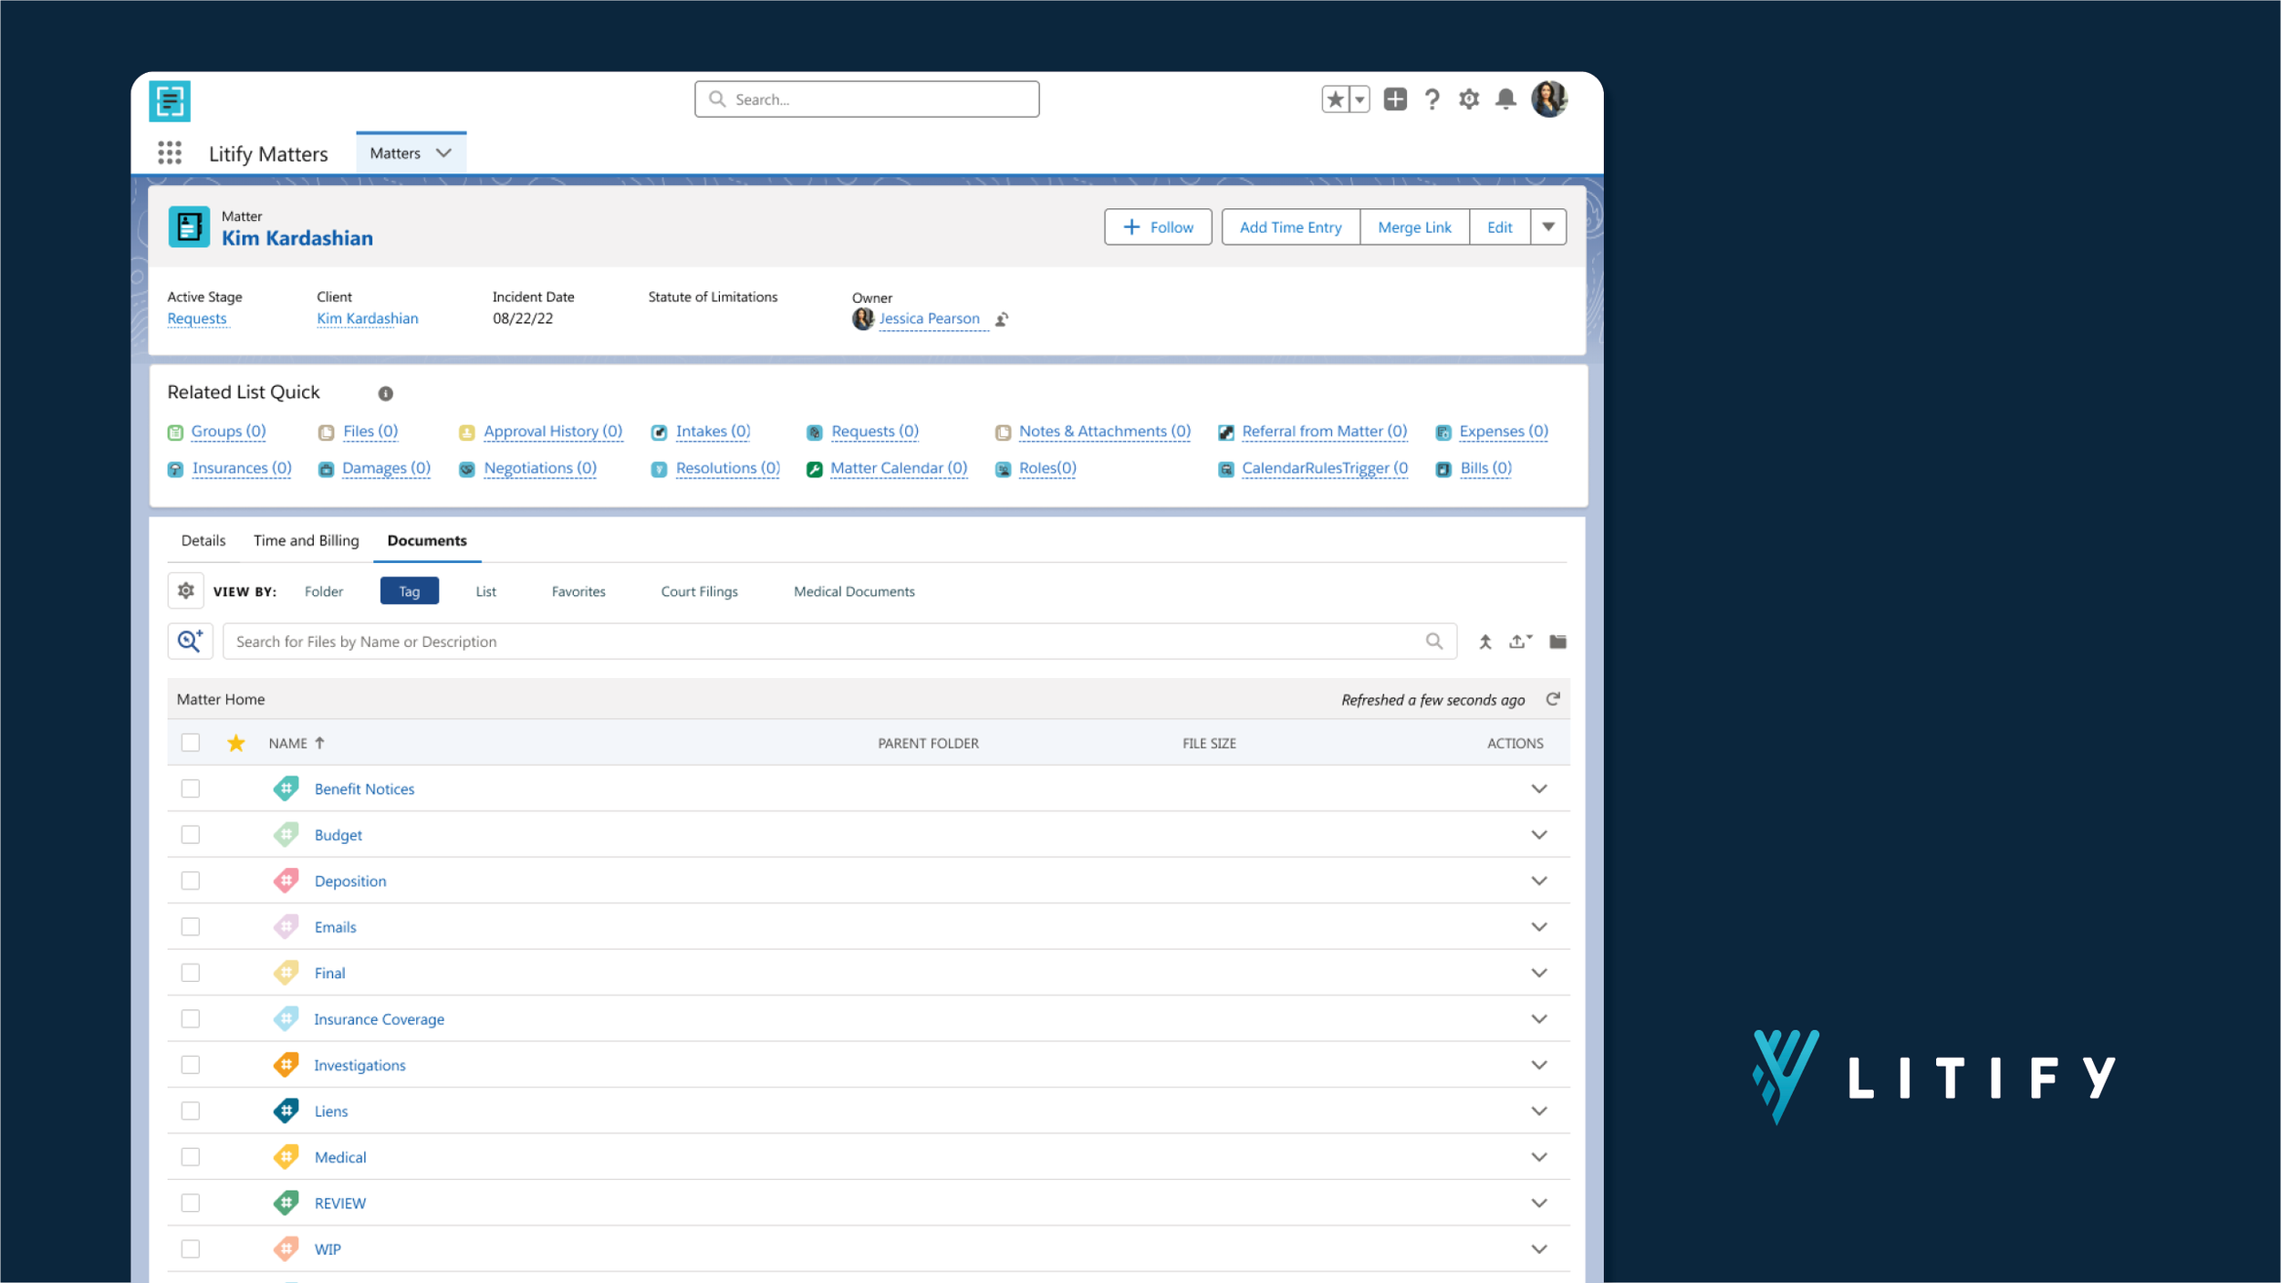Image resolution: width=2281 pixels, height=1283 pixels.
Task: View documents by Tag
Action: point(410,591)
